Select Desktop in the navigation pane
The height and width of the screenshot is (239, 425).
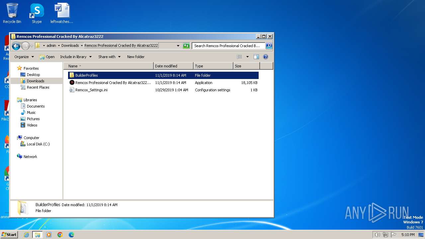[x=33, y=75]
